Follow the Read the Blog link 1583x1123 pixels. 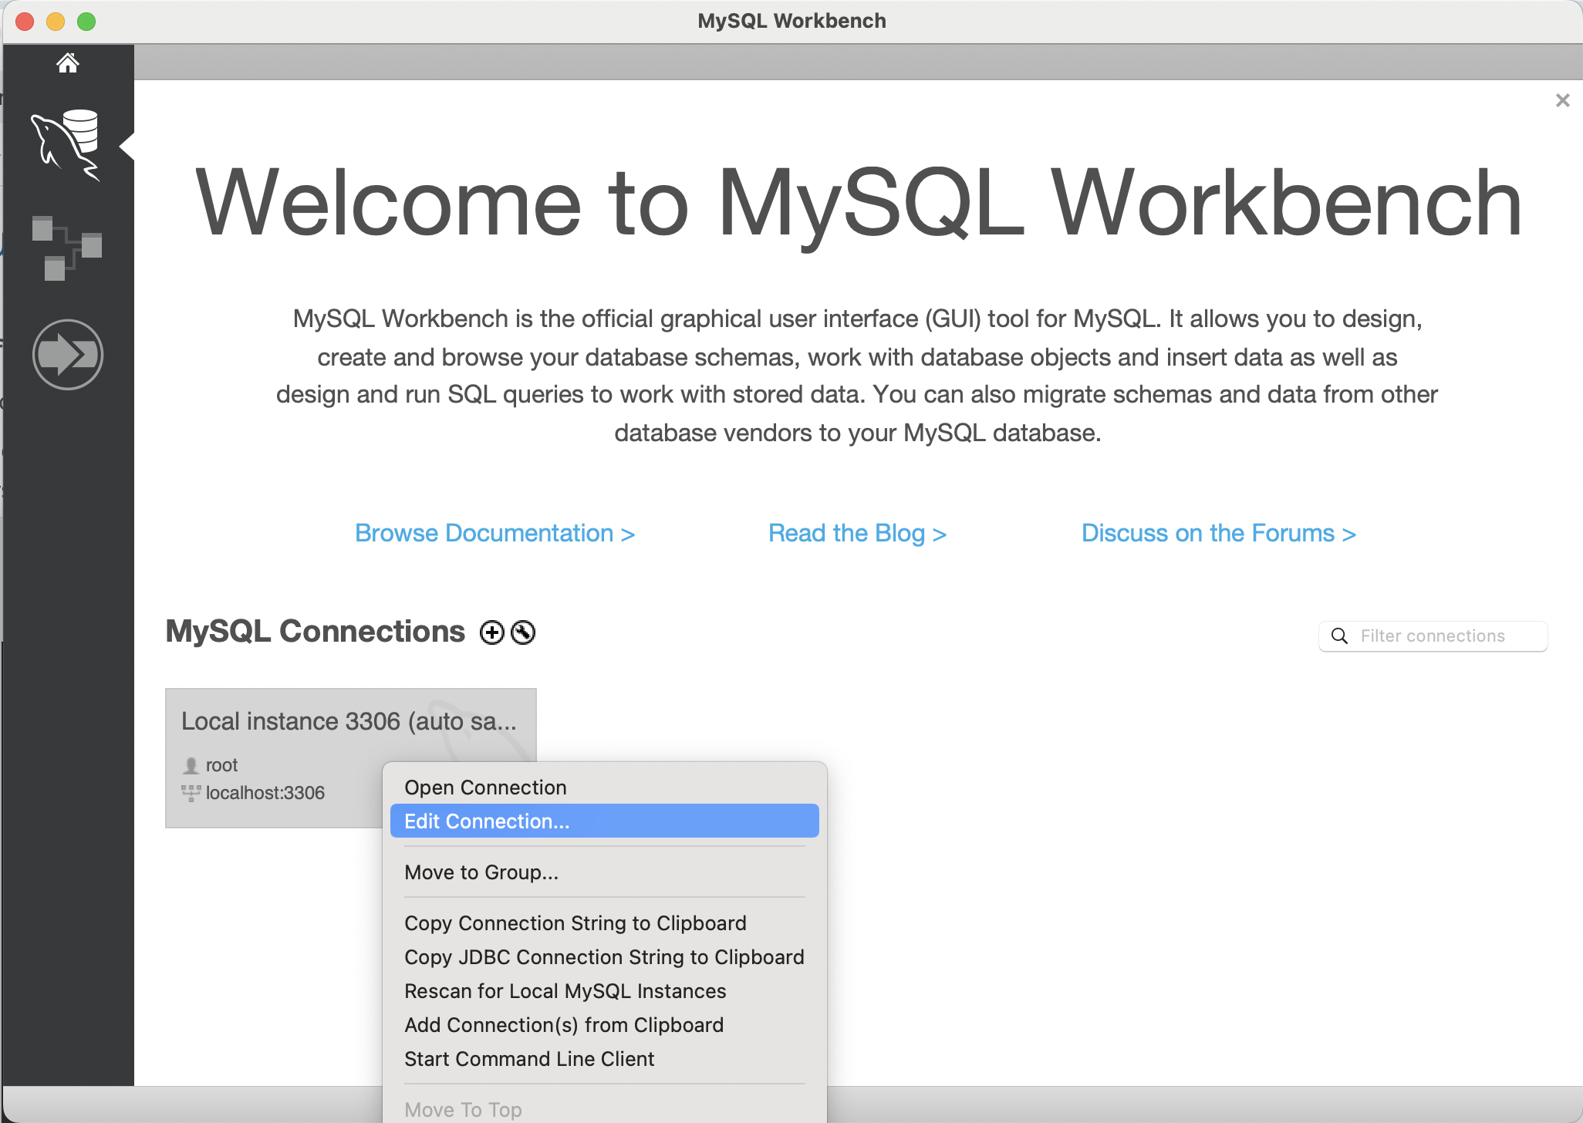point(857,533)
